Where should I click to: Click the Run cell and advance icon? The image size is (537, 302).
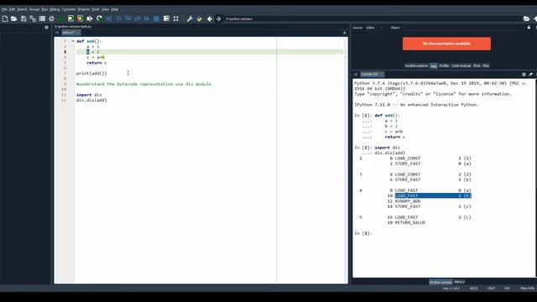tap(81, 18)
